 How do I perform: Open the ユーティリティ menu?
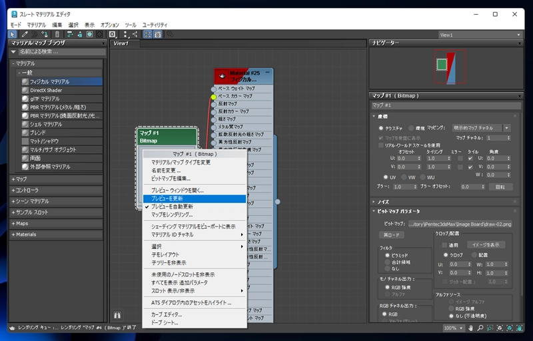click(155, 25)
